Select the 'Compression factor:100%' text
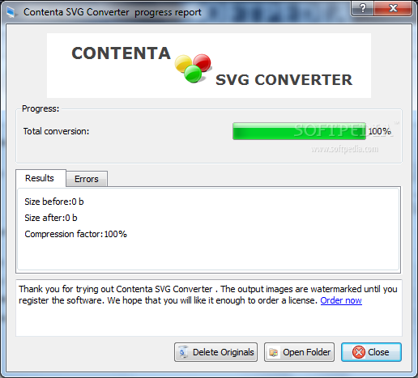The image size is (418, 378). pos(75,234)
